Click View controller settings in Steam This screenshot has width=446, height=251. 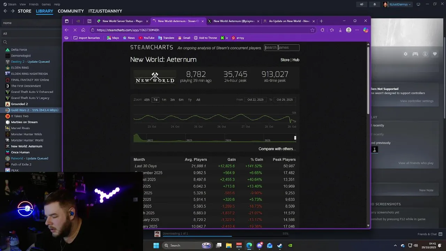[417, 101]
